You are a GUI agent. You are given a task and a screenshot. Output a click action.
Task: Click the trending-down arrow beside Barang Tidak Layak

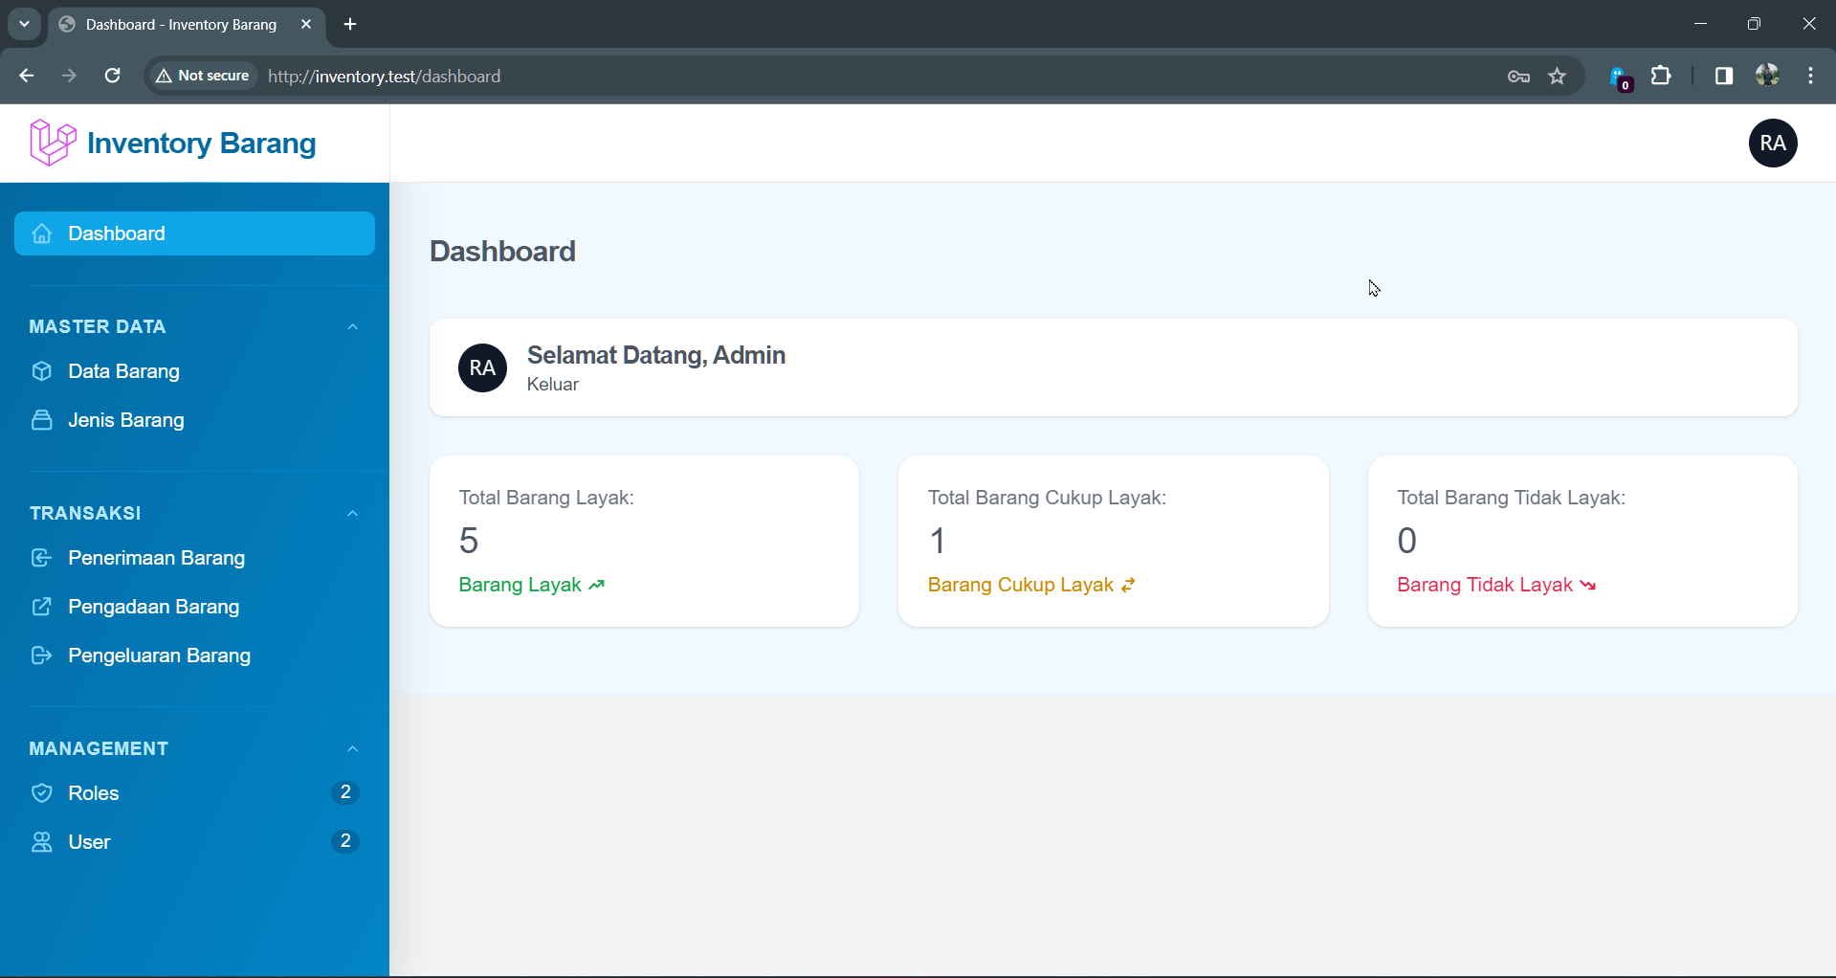[x=1588, y=585]
